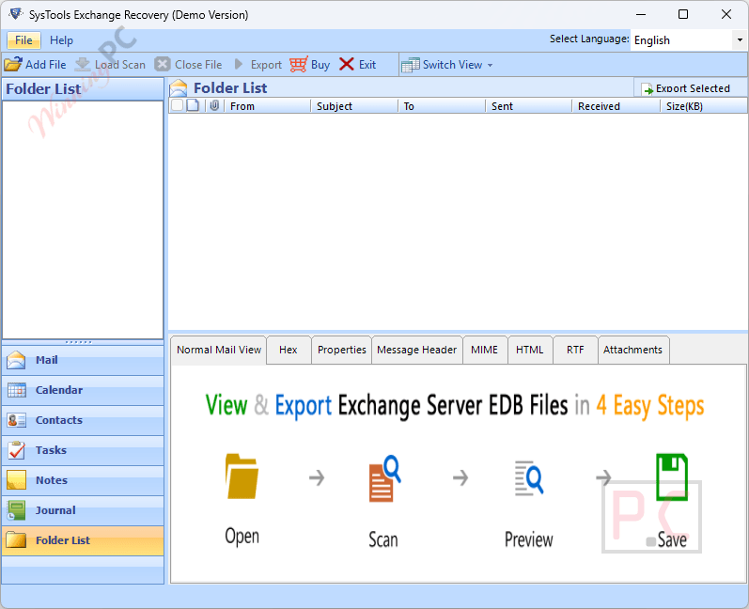This screenshot has width=749, height=609.
Task: Select the Tasks label in navigation pane
Action: tap(51, 450)
